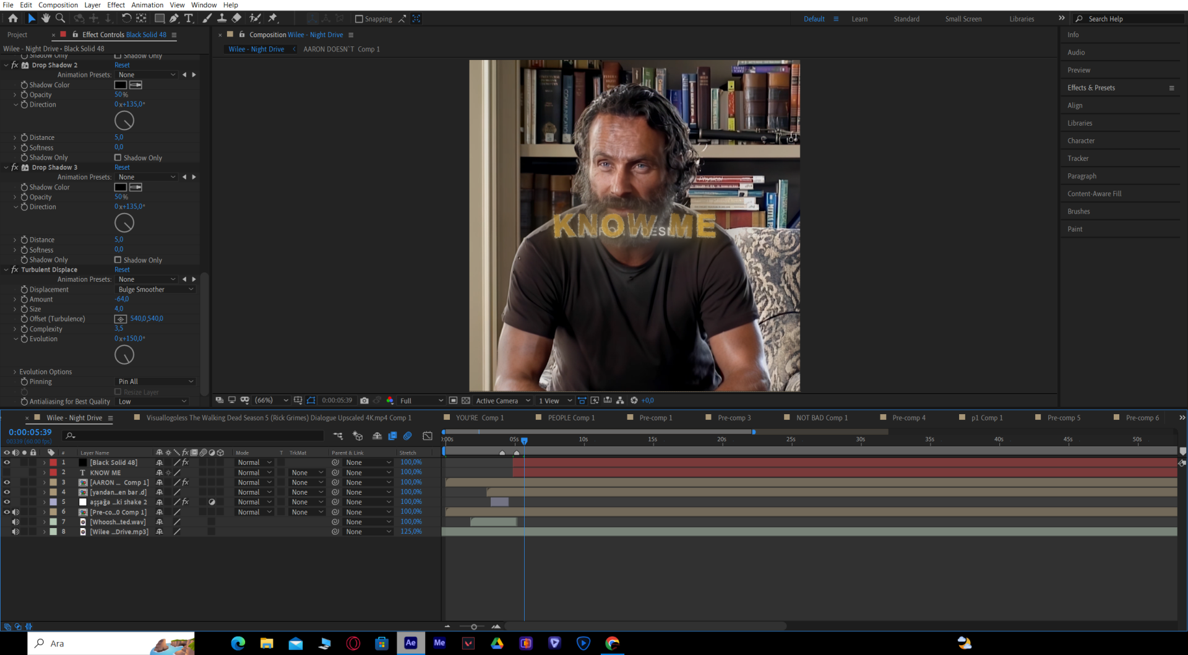Hide the AARON Comp 1 layer
1188x655 pixels.
pos(7,482)
